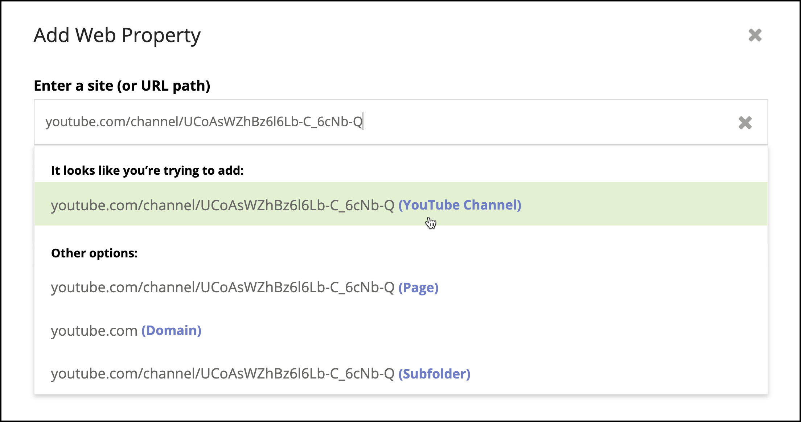Choose the Page option row
This screenshot has width=801, height=422.
click(401, 287)
